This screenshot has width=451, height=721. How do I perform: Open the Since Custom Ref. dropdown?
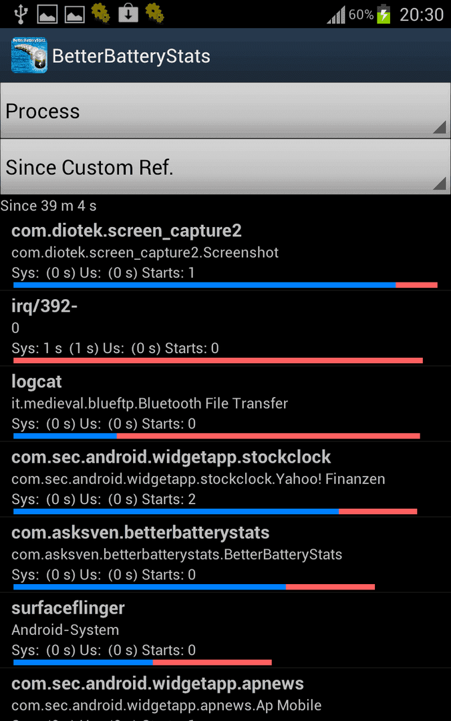(226, 167)
